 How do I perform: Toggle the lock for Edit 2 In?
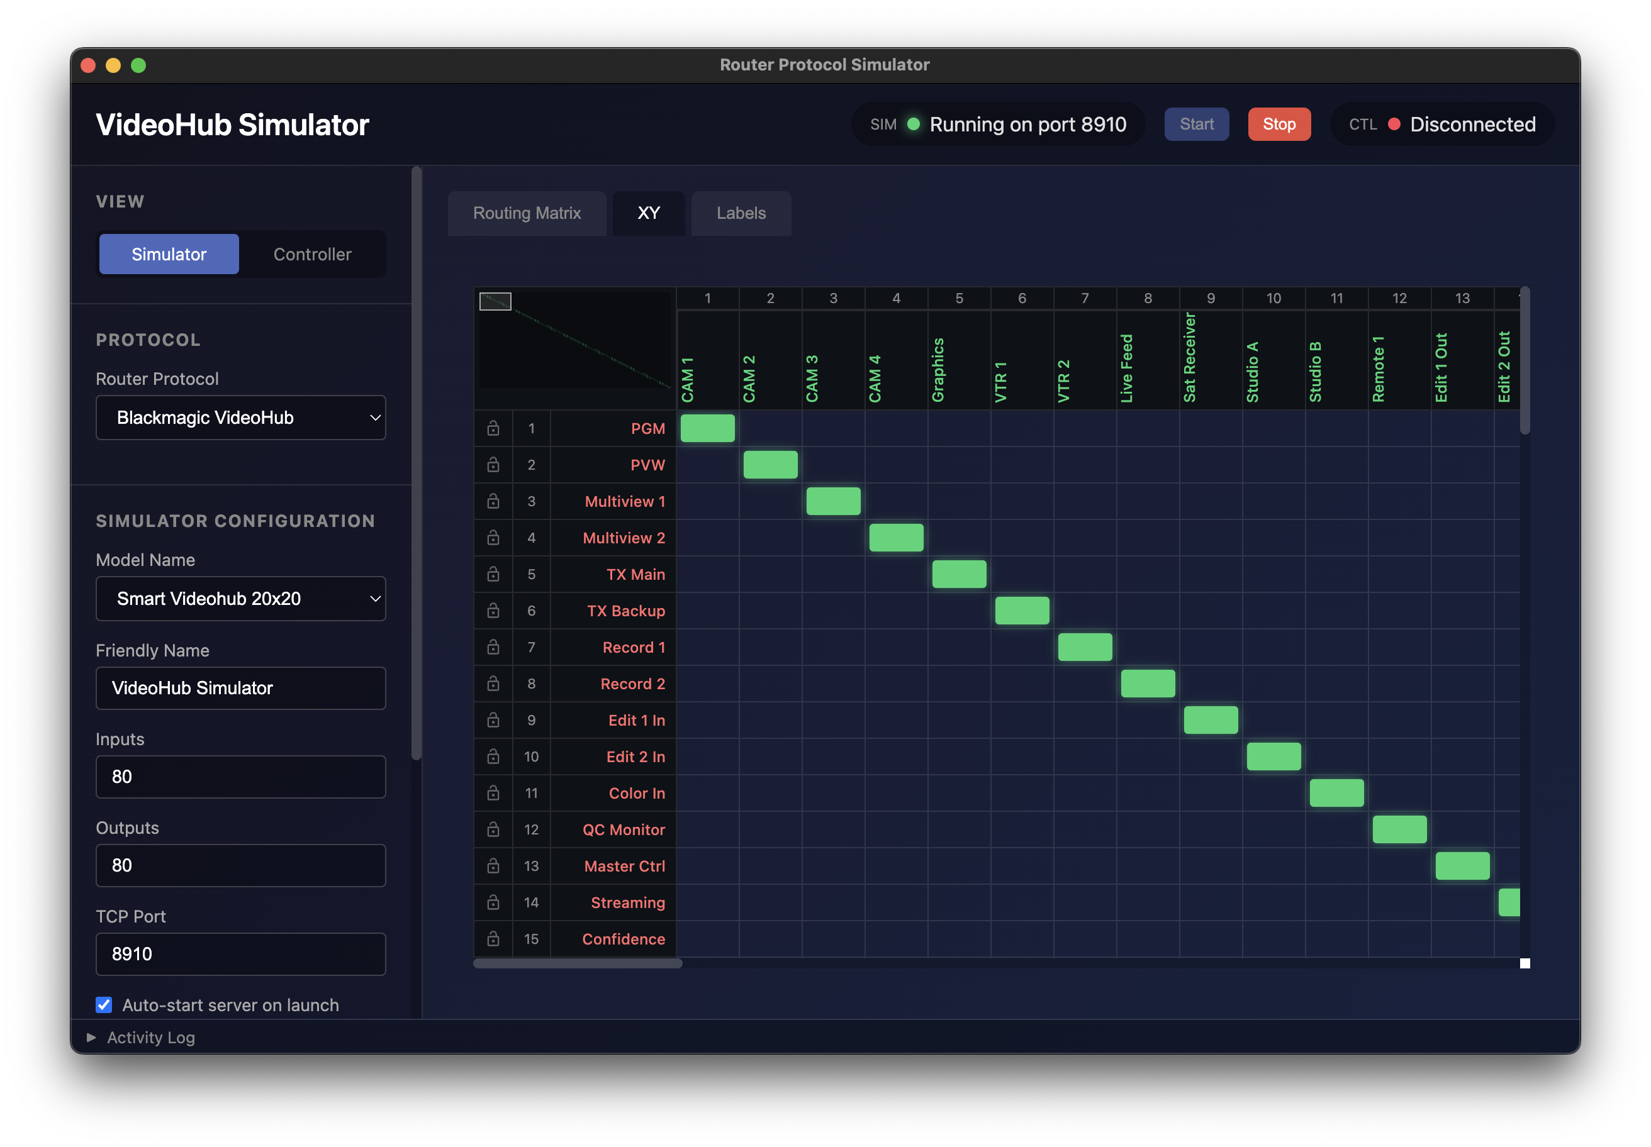pyautogui.click(x=493, y=756)
